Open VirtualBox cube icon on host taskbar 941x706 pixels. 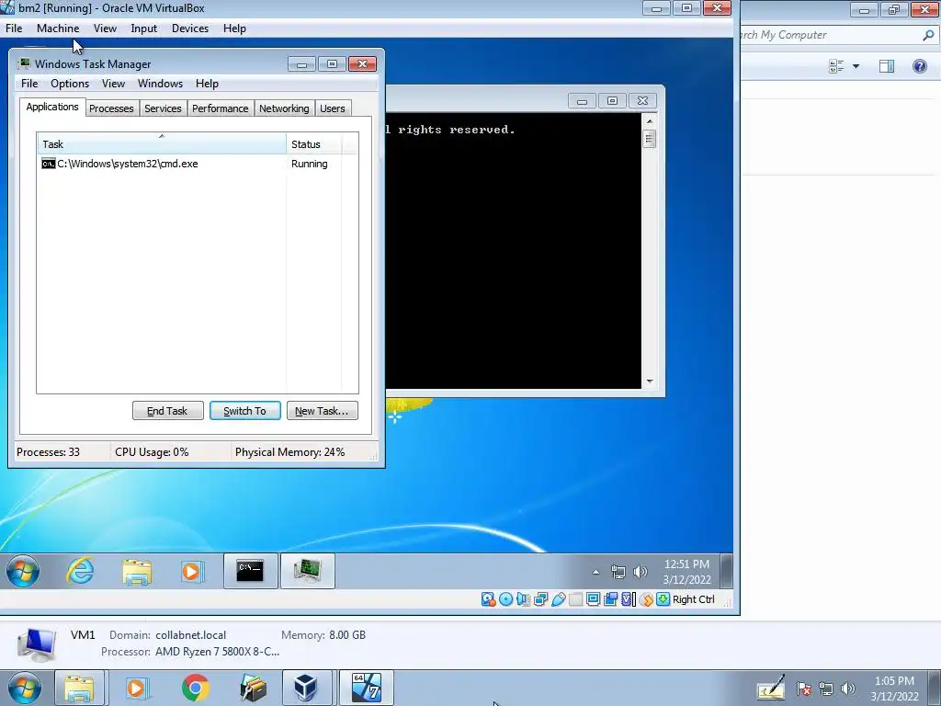click(306, 688)
